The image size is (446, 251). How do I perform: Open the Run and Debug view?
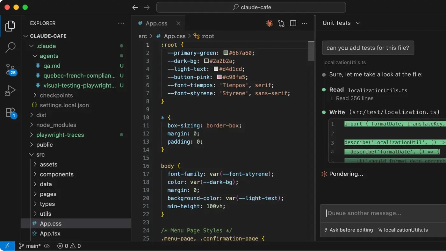10,91
